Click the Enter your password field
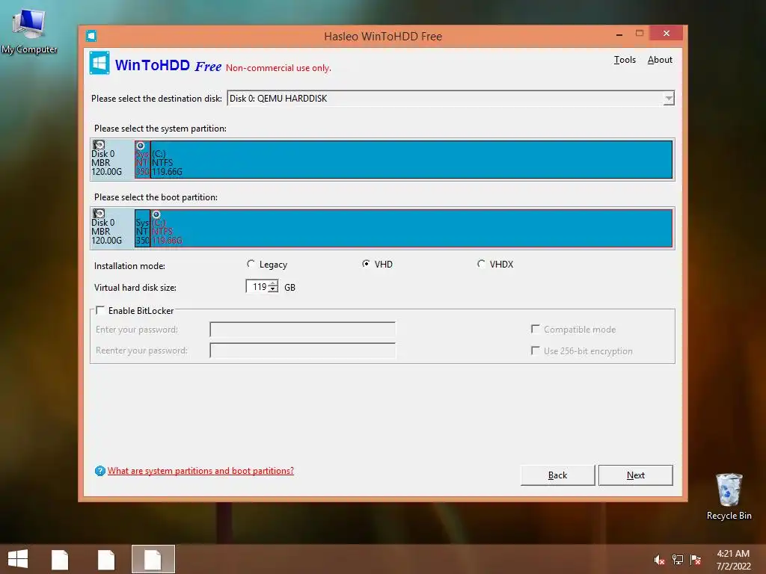 coord(302,330)
